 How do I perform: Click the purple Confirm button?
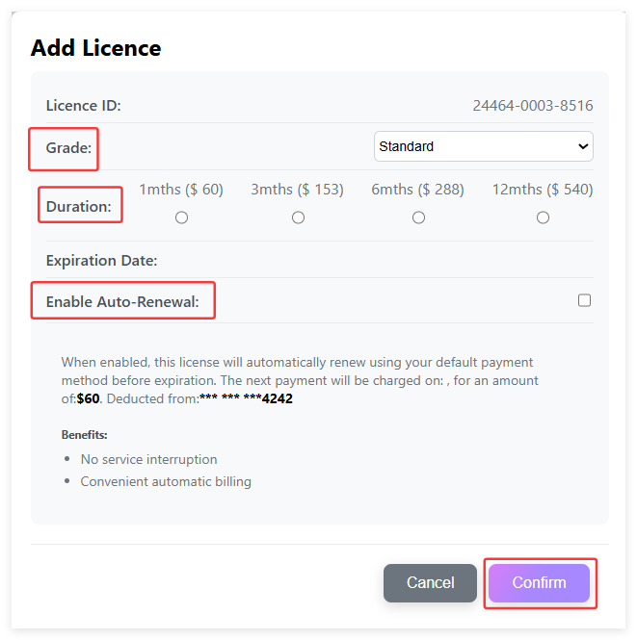539,582
